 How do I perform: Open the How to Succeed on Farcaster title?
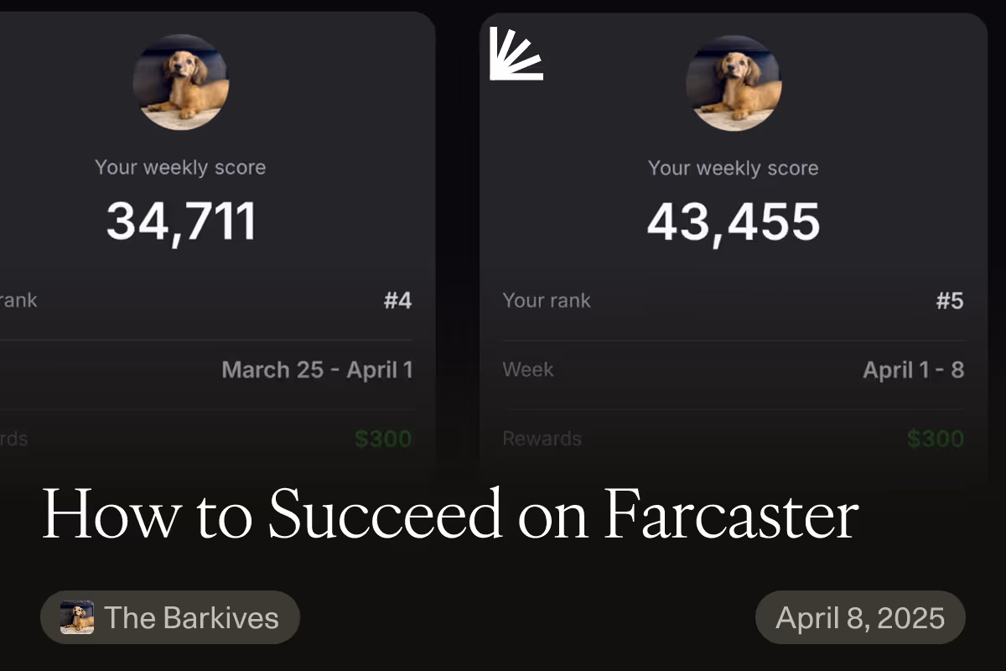450,513
